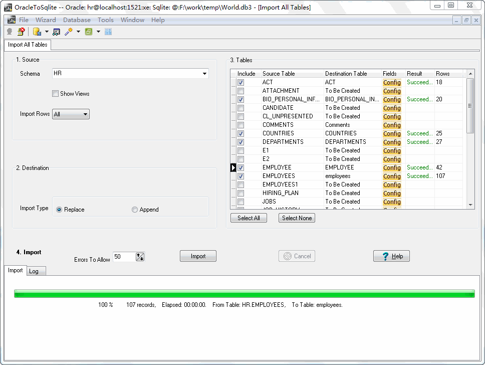This screenshot has width=485, height=365.
Task: Click the yellow database import icon
Action: (x=37, y=32)
